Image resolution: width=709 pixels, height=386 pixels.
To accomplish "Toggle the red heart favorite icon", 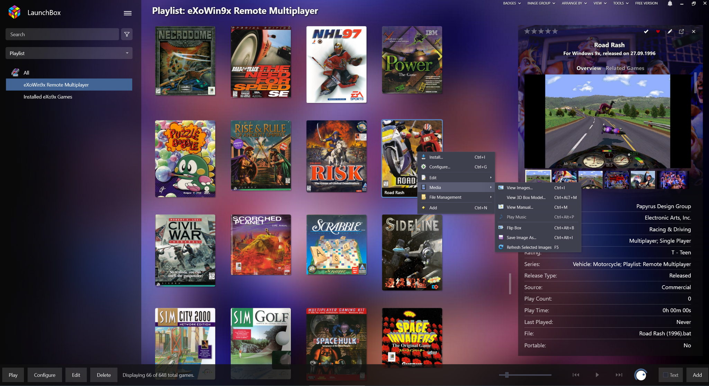I will click(x=658, y=32).
